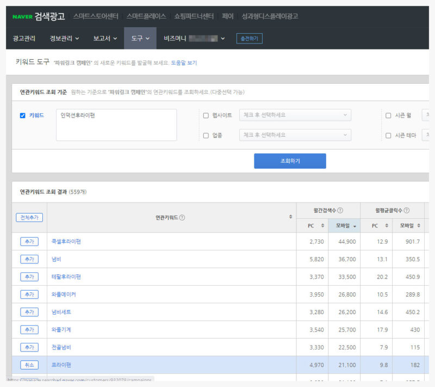This screenshot has height=387, width=435.
Task: Click the help icon next to 월간검색수
Action: (x=340, y=211)
